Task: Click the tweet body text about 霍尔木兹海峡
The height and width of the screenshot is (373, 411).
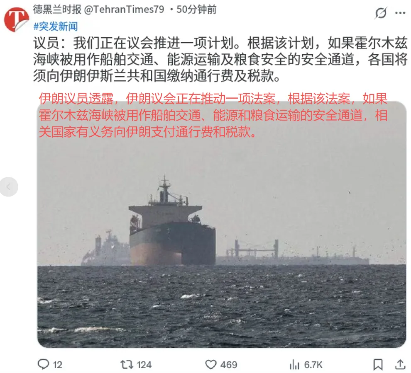Action: (x=220, y=59)
